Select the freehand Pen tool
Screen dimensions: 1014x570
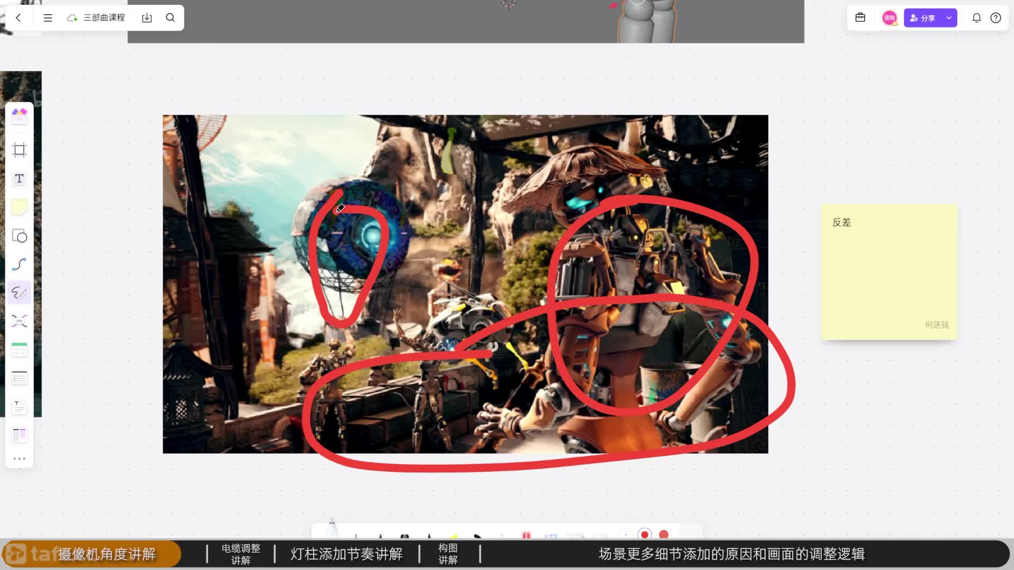coord(20,292)
